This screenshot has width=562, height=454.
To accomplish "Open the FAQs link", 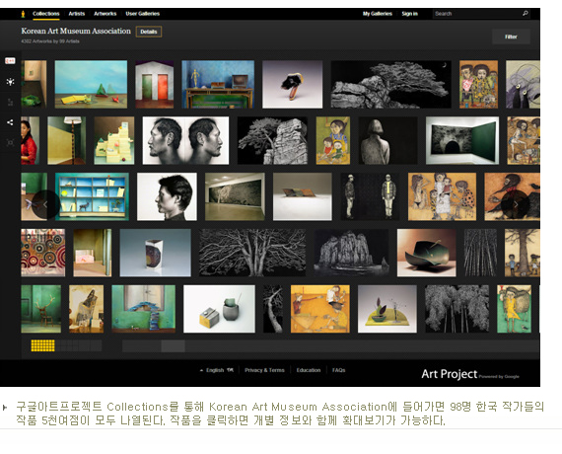I will coord(339,370).
